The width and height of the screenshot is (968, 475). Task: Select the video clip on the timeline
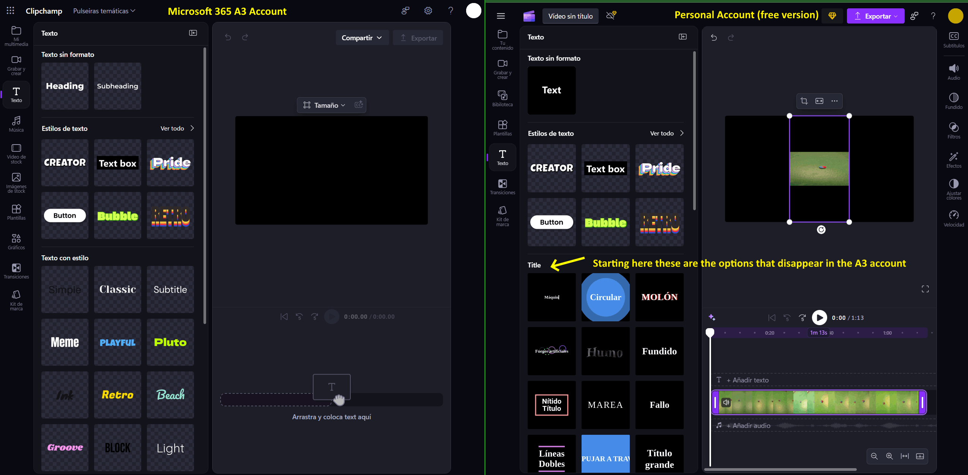819,402
